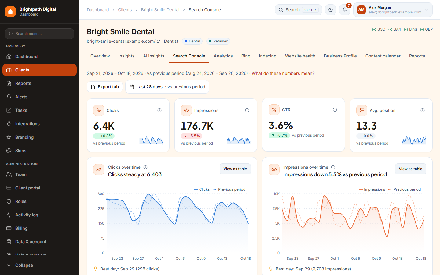The width and height of the screenshot is (440, 275).
Task: Go to Dashboard breadcrumb link
Action: (98, 10)
